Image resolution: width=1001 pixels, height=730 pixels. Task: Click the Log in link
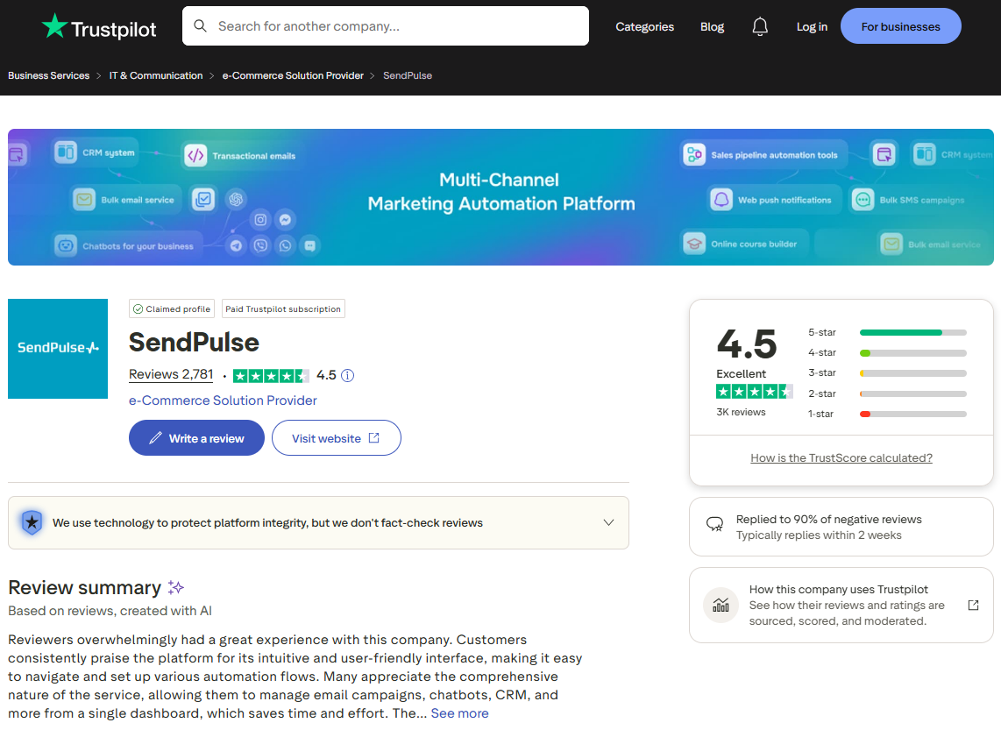[x=812, y=26]
